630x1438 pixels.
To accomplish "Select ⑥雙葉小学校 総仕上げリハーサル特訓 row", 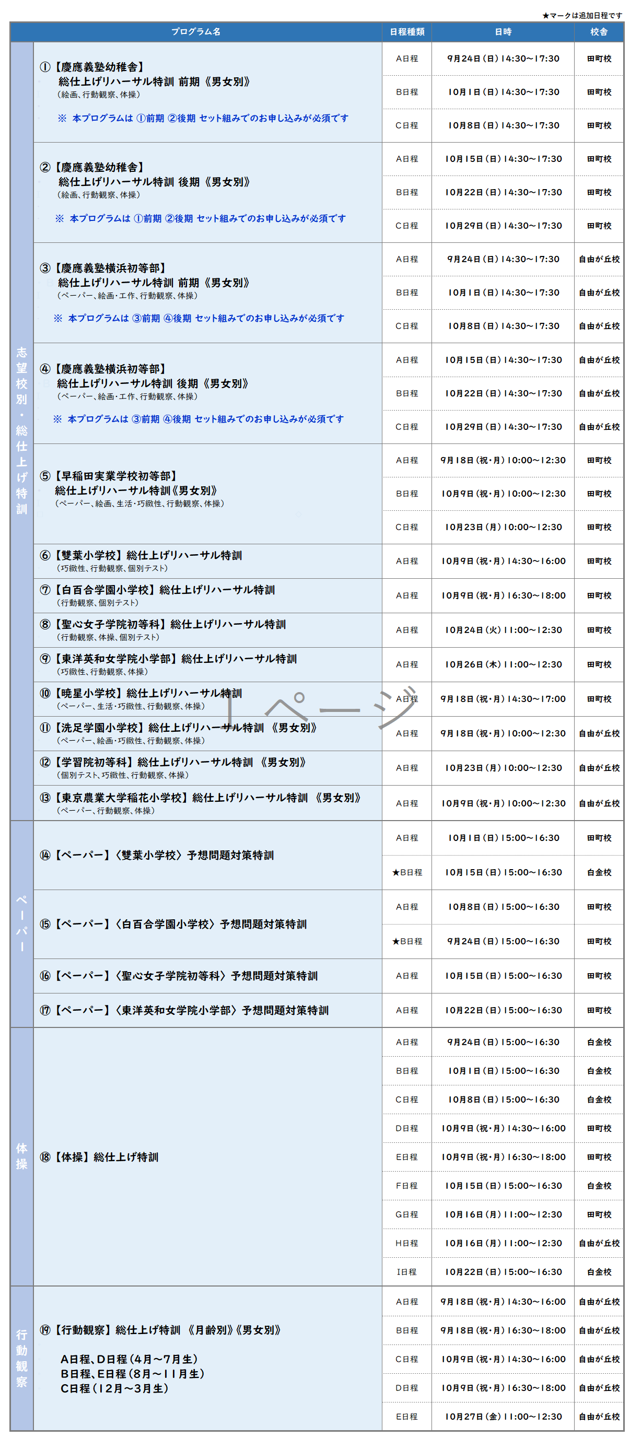I will 207,560.
